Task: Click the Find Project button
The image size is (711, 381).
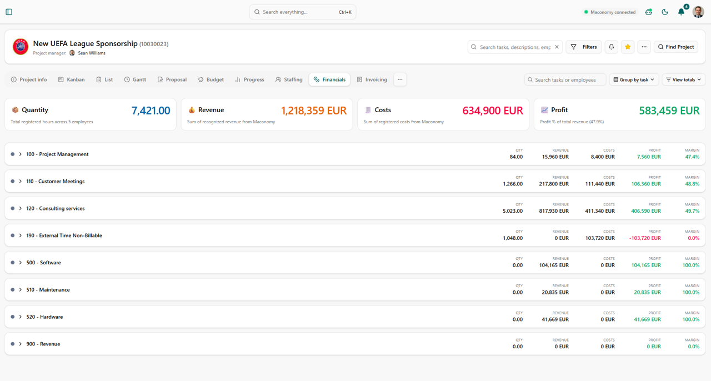Action: [x=676, y=47]
